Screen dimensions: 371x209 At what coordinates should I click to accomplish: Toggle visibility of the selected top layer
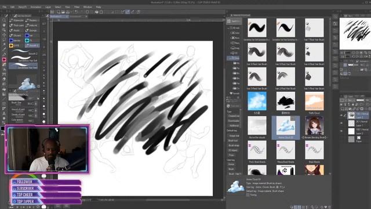(x=341, y=116)
